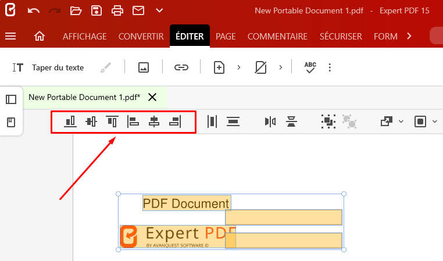
Task: Click the top-left selection handle
Action: pyautogui.click(x=119, y=194)
